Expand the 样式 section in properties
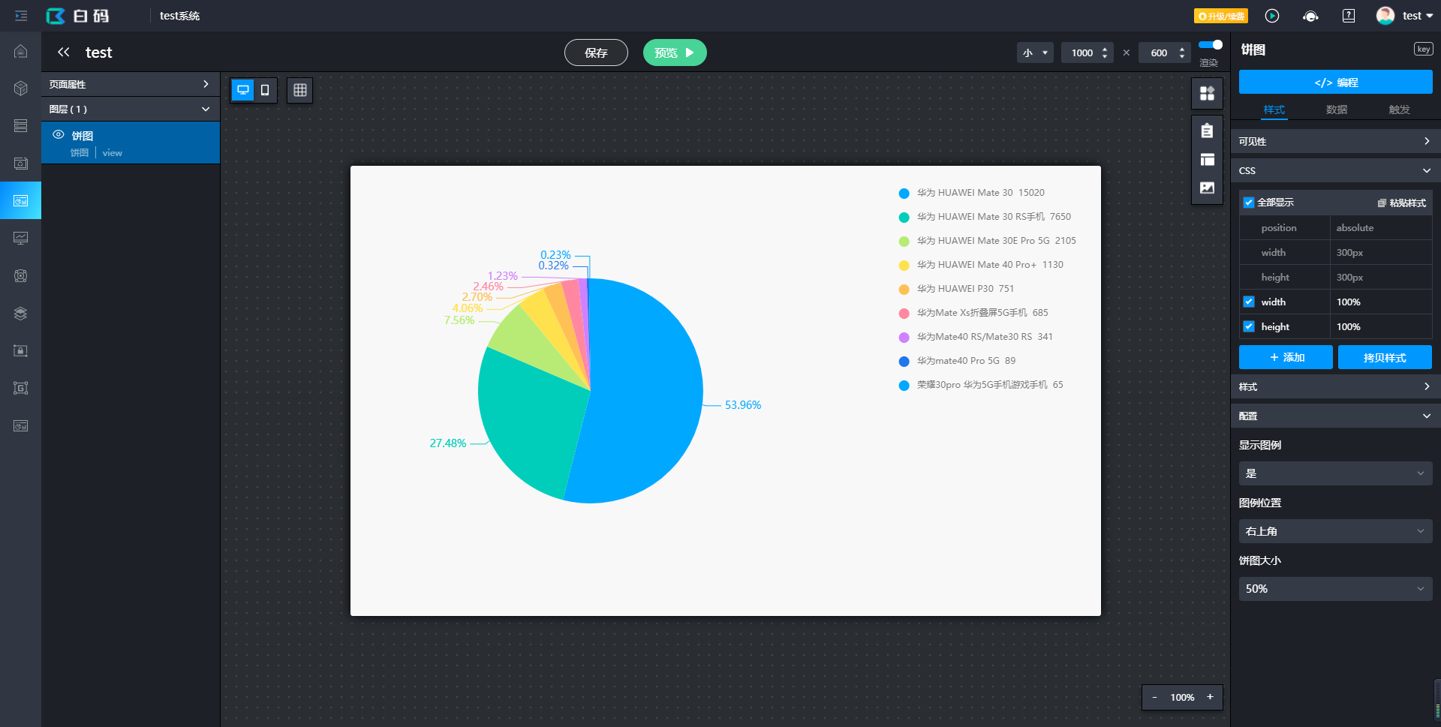 click(1335, 386)
